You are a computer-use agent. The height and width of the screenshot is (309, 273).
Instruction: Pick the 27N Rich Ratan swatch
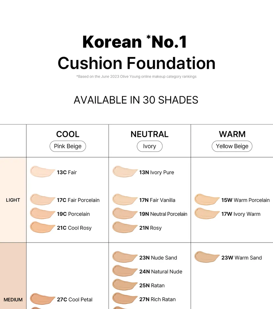point(124,299)
